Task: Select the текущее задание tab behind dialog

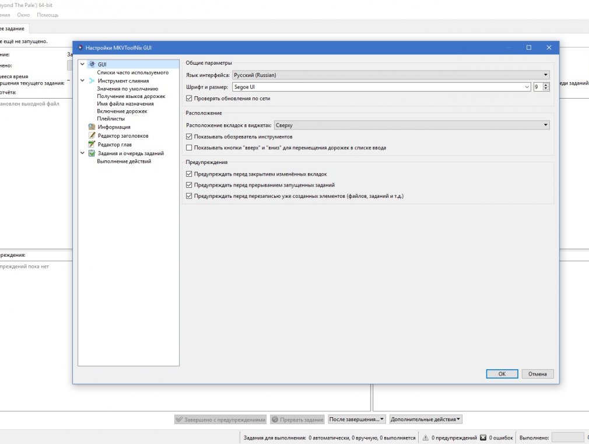Action: 13,29
